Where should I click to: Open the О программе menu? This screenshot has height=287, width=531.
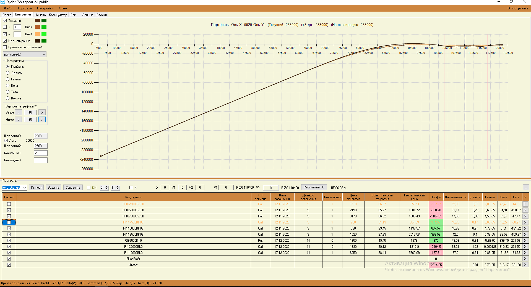tap(518, 8)
